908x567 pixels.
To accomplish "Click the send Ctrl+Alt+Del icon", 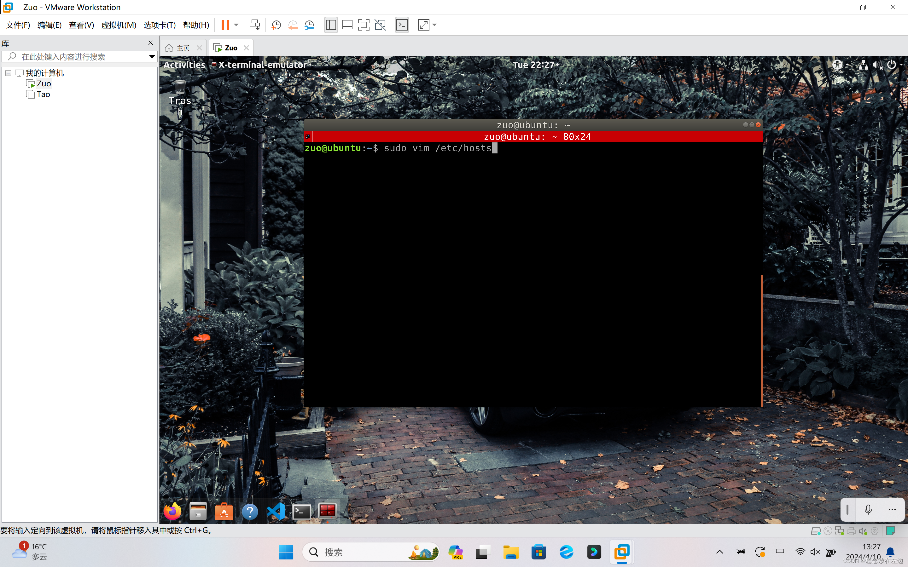I will [x=255, y=25].
